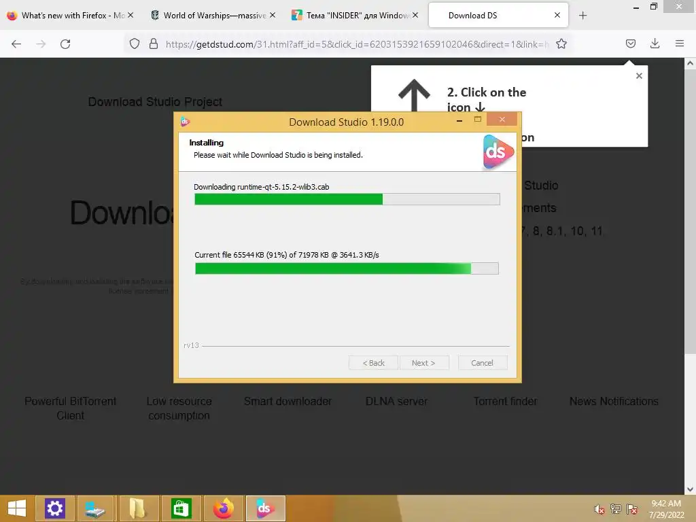This screenshot has width=696, height=522.
Task: Restore down the Firefox window
Action: click(x=653, y=6)
